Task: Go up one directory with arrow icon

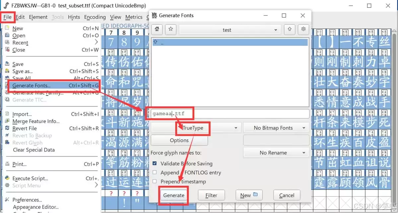Action: pos(290,29)
